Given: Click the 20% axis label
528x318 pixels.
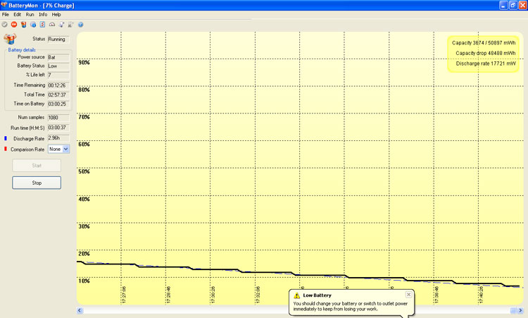Looking at the screenshot, I should point(84,254).
